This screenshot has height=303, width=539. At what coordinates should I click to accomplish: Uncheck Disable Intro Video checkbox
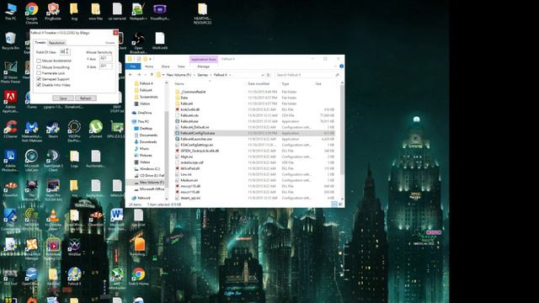click(x=39, y=84)
